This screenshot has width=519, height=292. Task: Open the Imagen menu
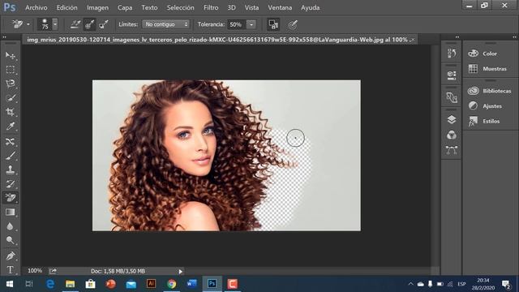(x=97, y=7)
